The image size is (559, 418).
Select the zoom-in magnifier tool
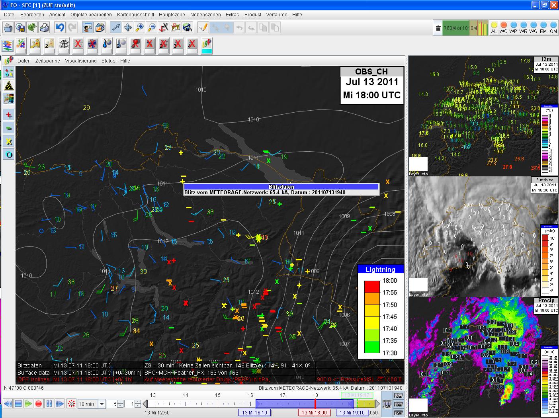click(x=140, y=27)
